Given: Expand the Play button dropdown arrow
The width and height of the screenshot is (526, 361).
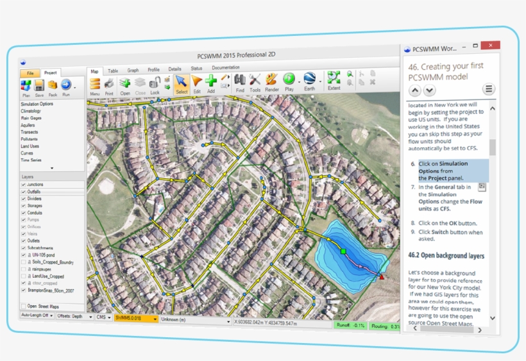Looking at the screenshot, I should [x=299, y=82].
